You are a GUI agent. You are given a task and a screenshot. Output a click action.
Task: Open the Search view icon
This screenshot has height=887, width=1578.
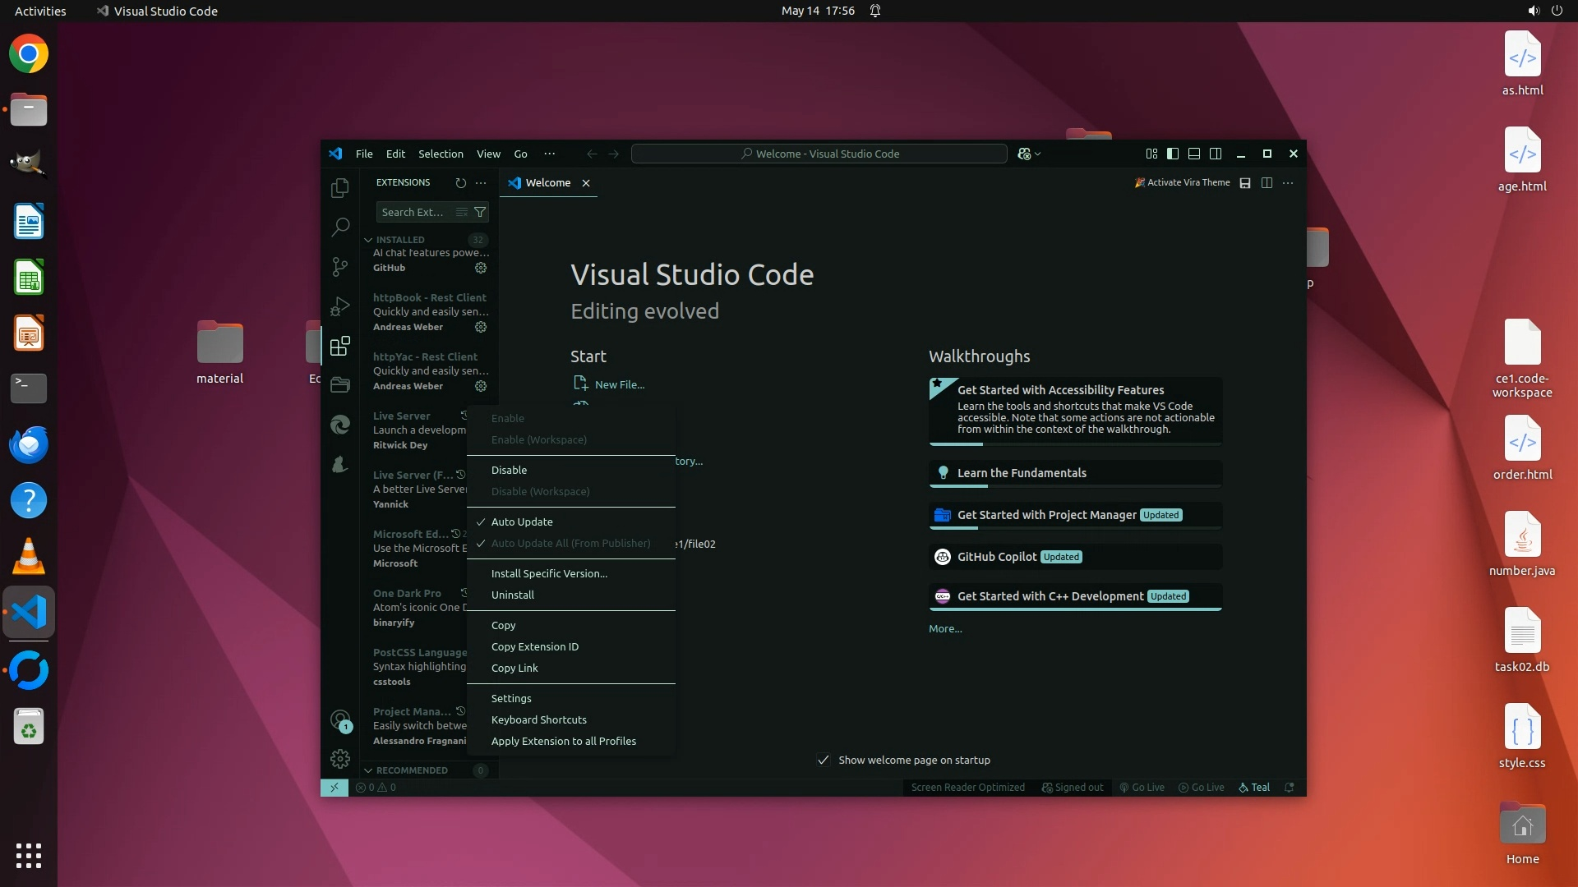pos(339,227)
